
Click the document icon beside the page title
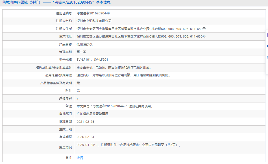tap(4, 2)
